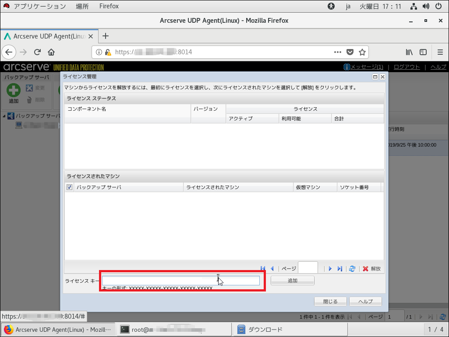Close the Arcserve UDP Agent tab
This screenshot has height=337, width=449.
(91, 36)
